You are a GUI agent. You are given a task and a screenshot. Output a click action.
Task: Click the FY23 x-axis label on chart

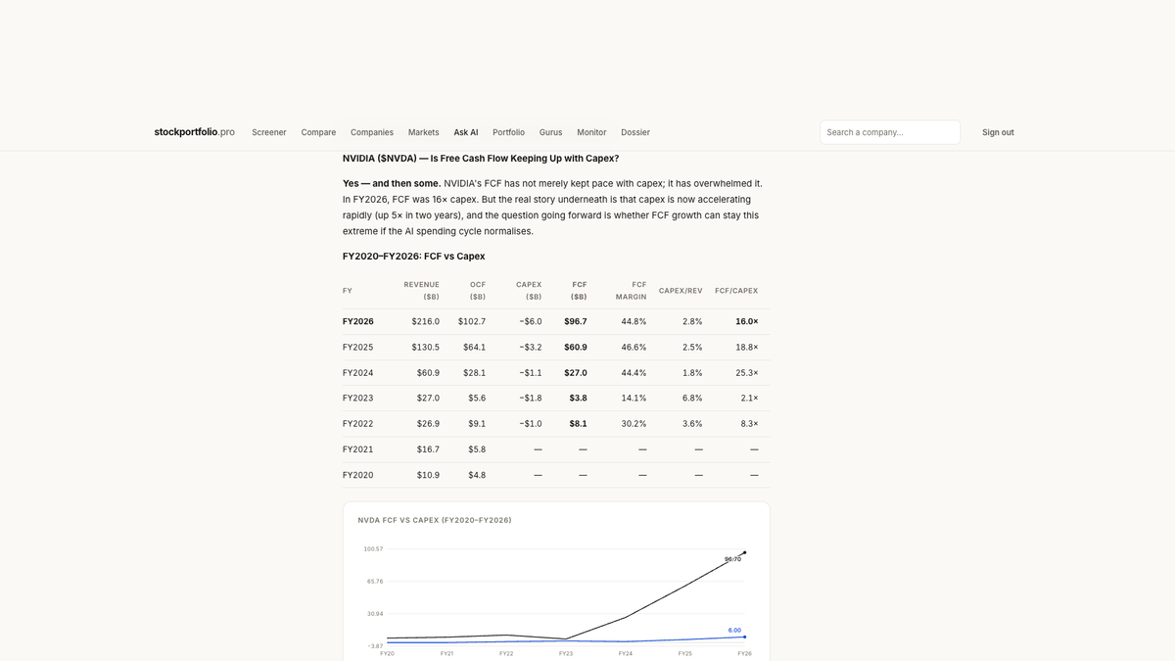(566, 653)
